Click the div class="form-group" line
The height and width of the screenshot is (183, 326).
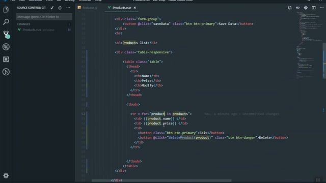click(x=138, y=19)
